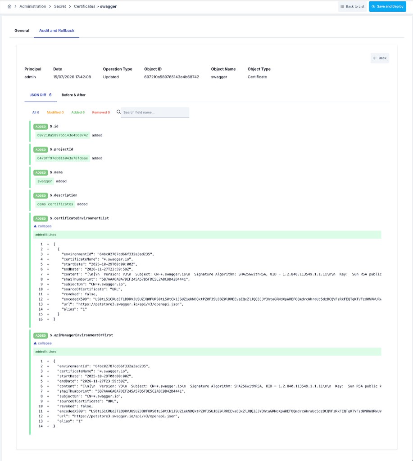Click line 12 url in apiManagerEnvironmentOrFirst

pos(118,416)
